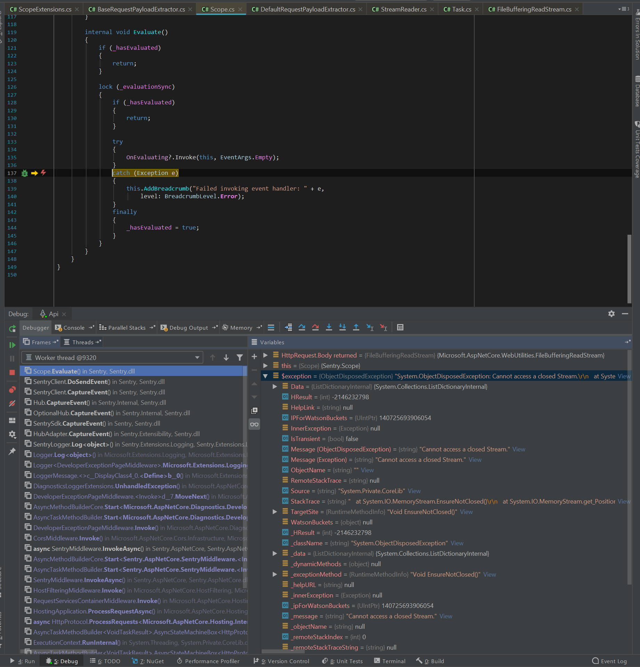Show the current execution point
The width and height of the screenshot is (640, 667).
(288, 327)
